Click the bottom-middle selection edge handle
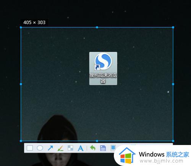Viewport: 191px width, 166px height. 97,141
